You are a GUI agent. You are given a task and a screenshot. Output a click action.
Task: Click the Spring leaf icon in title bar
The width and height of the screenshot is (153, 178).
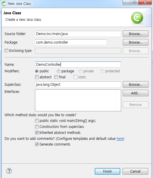click(x=4, y=3)
